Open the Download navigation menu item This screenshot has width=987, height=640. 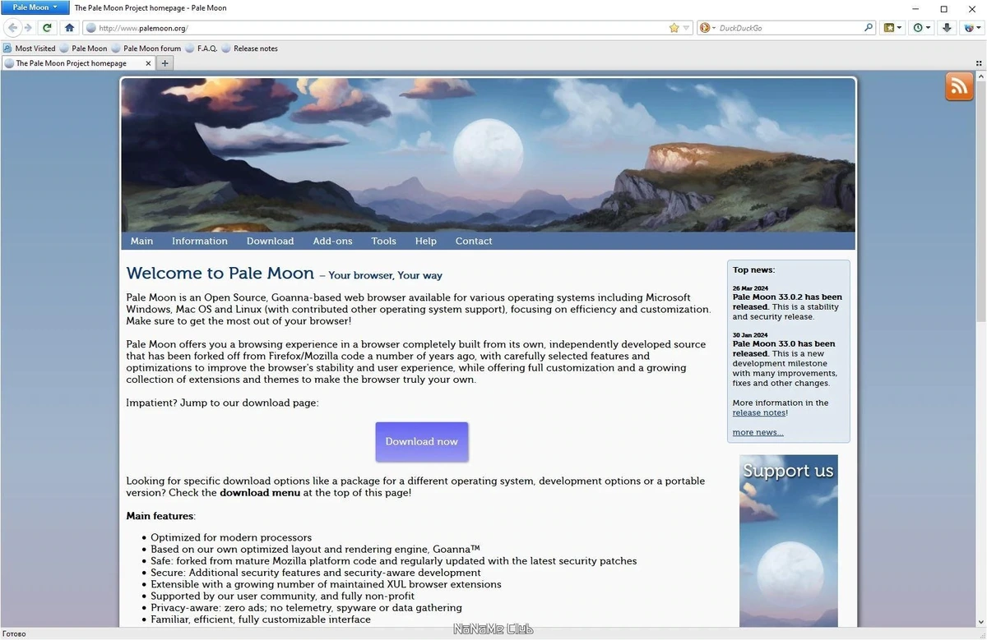click(270, 241)
